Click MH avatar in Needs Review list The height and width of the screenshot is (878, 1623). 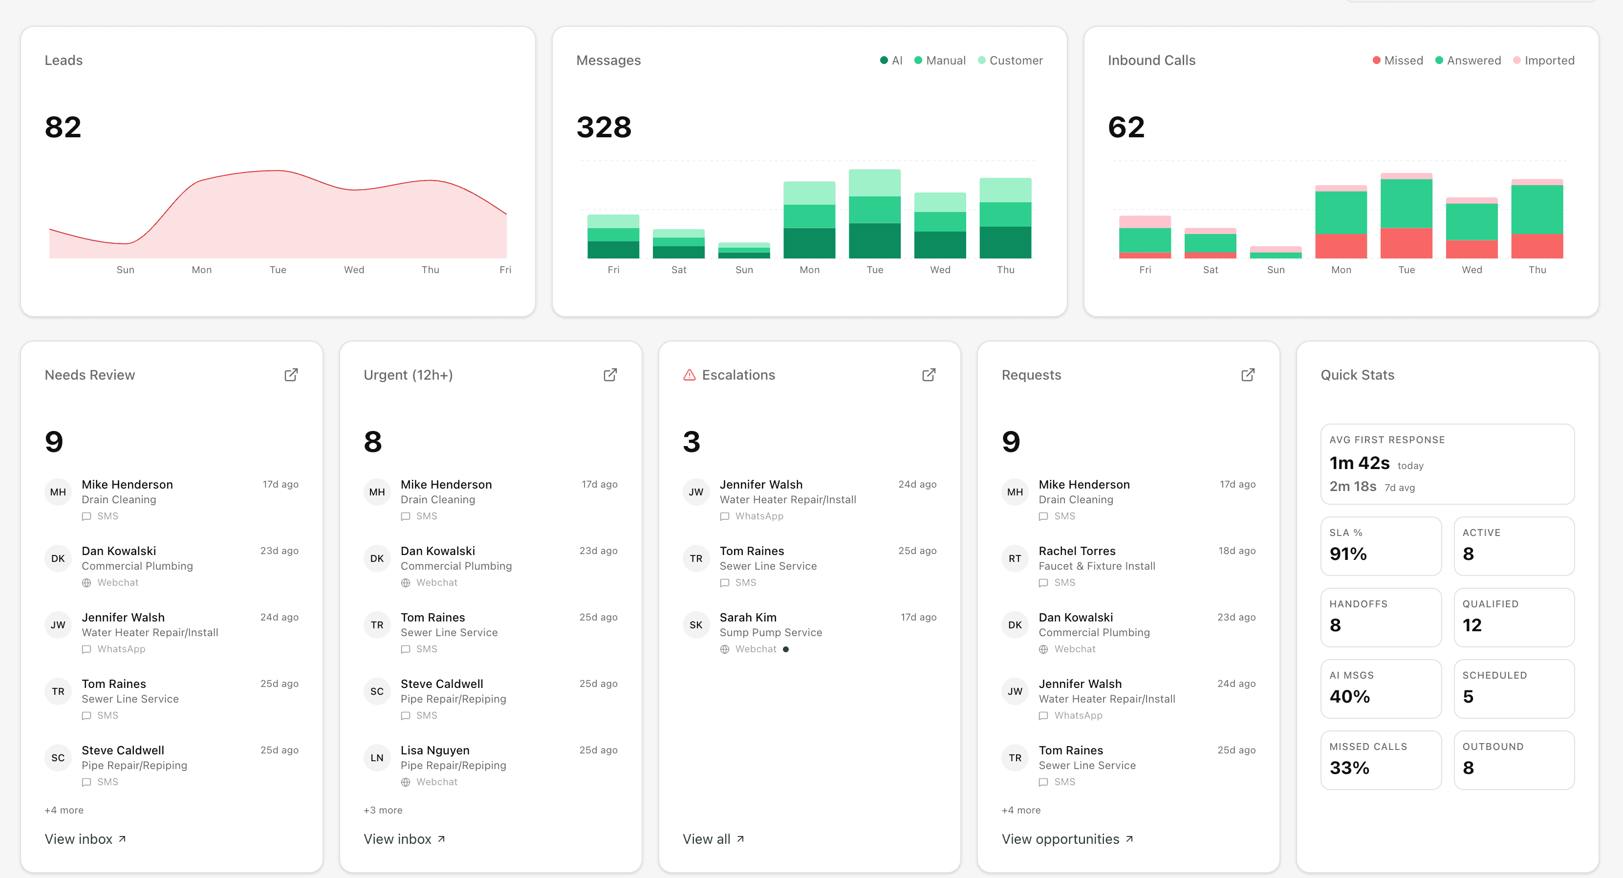pos(58,492)
